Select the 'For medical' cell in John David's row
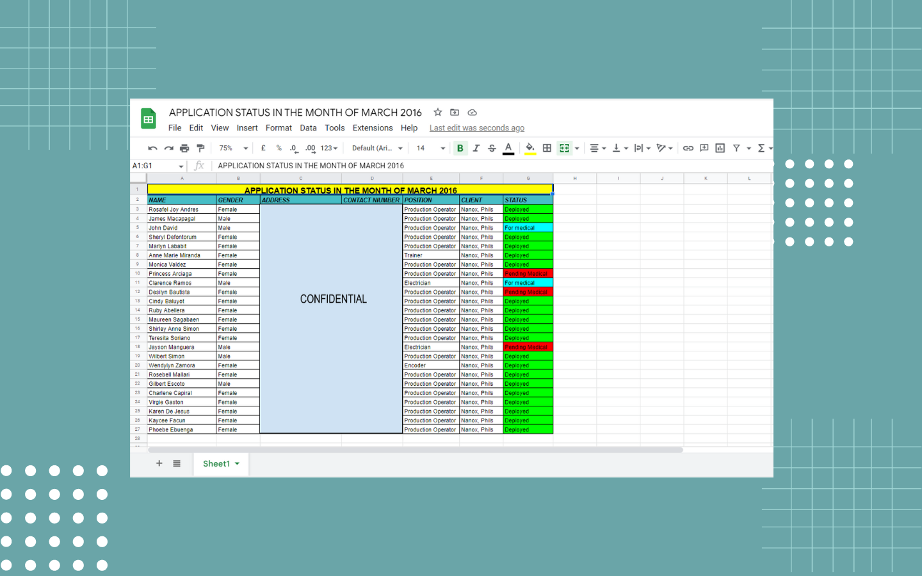 coord(528,228)
